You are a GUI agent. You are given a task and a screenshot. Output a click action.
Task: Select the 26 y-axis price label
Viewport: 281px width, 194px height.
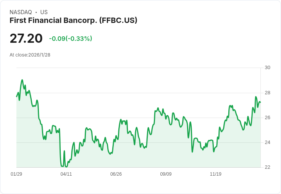[x=267, y=118]
